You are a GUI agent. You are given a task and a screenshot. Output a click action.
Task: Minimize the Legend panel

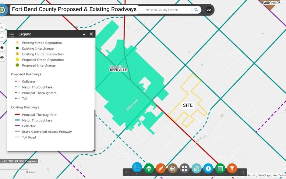point(84,34)
